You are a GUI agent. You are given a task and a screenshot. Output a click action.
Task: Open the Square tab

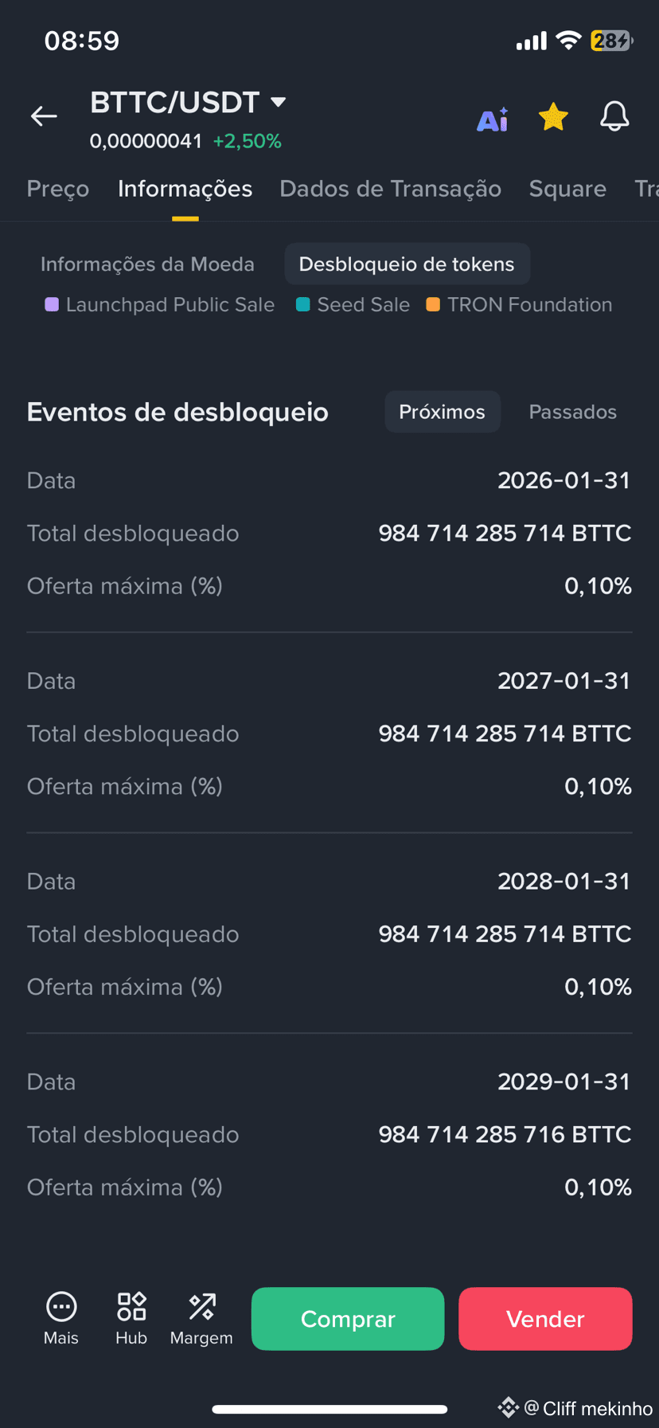[x=567, y=189]
